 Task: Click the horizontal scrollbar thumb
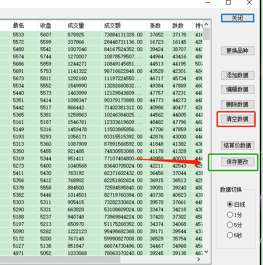tap(60, 259)
